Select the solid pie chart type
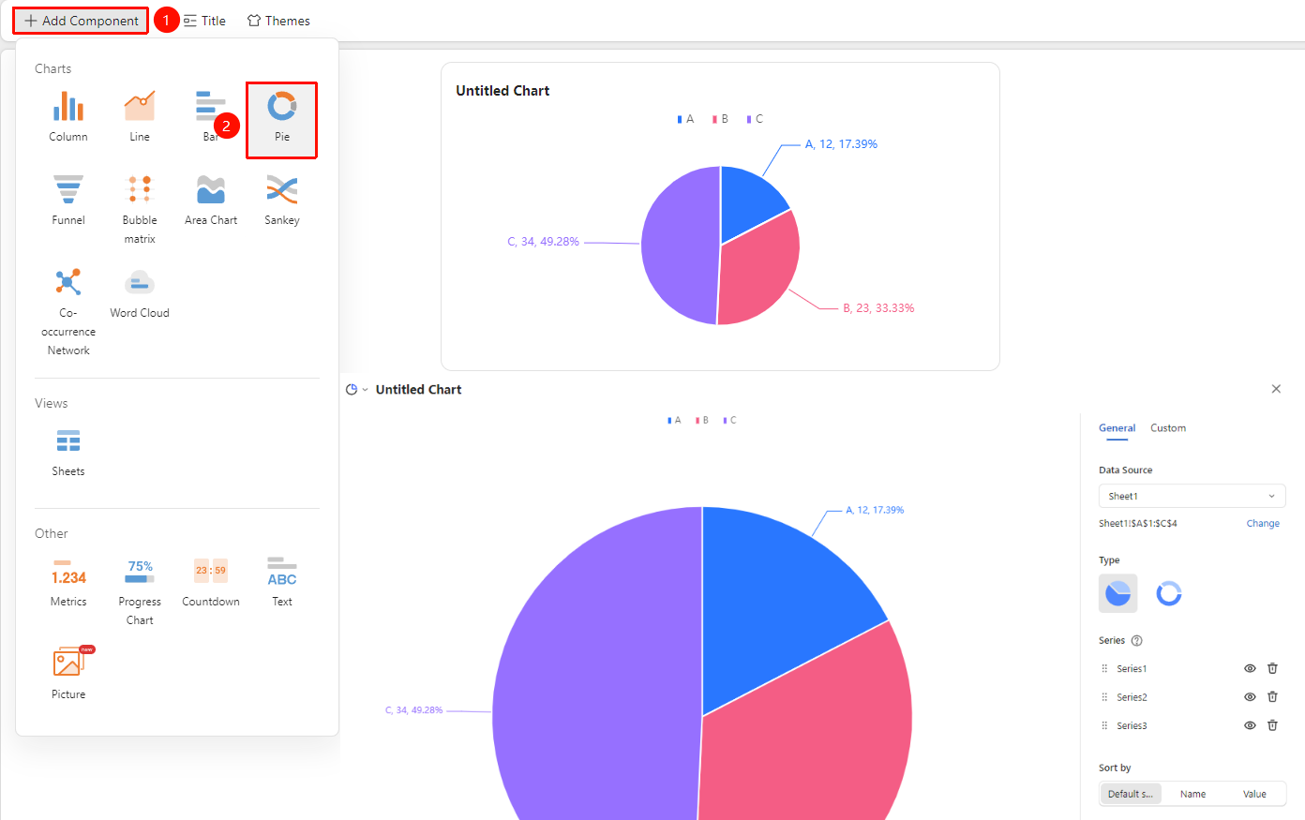 tap(1117, 593)
